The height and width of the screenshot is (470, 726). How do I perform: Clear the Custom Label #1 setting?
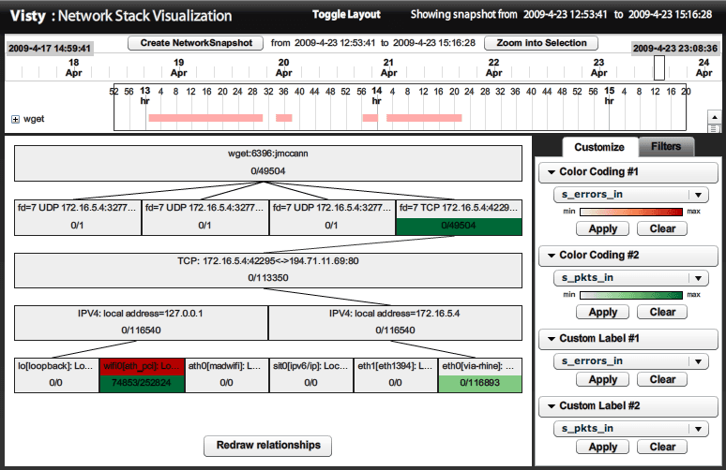(x=662, y=379)
